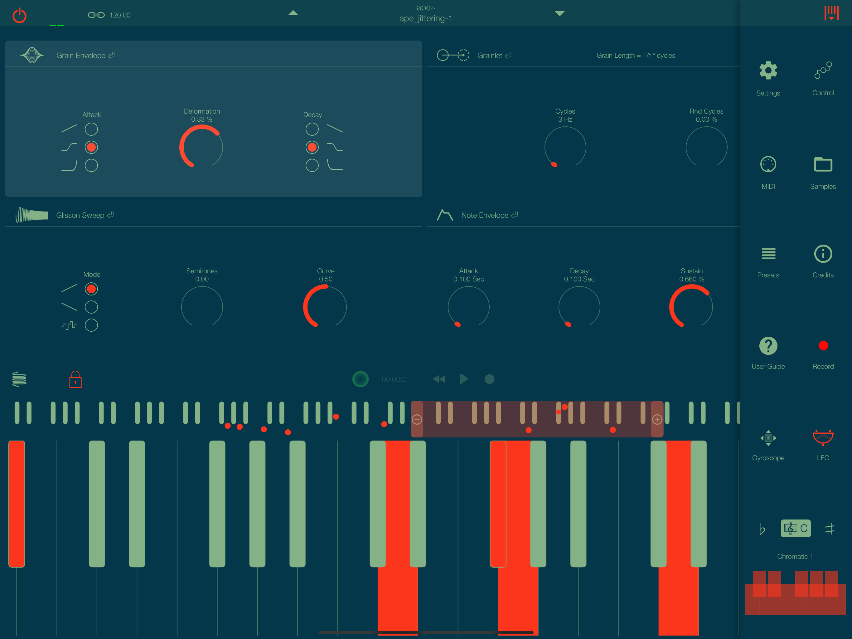The width and height of the screenshot is (852, 639).
Task: Click the red scale keyboard thumbnail
Action: [795, 593]
